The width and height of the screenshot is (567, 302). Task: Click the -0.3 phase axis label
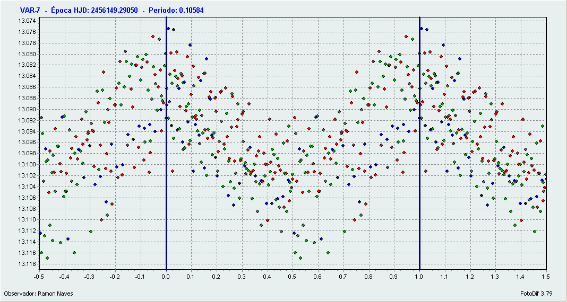tap(90, 277)
